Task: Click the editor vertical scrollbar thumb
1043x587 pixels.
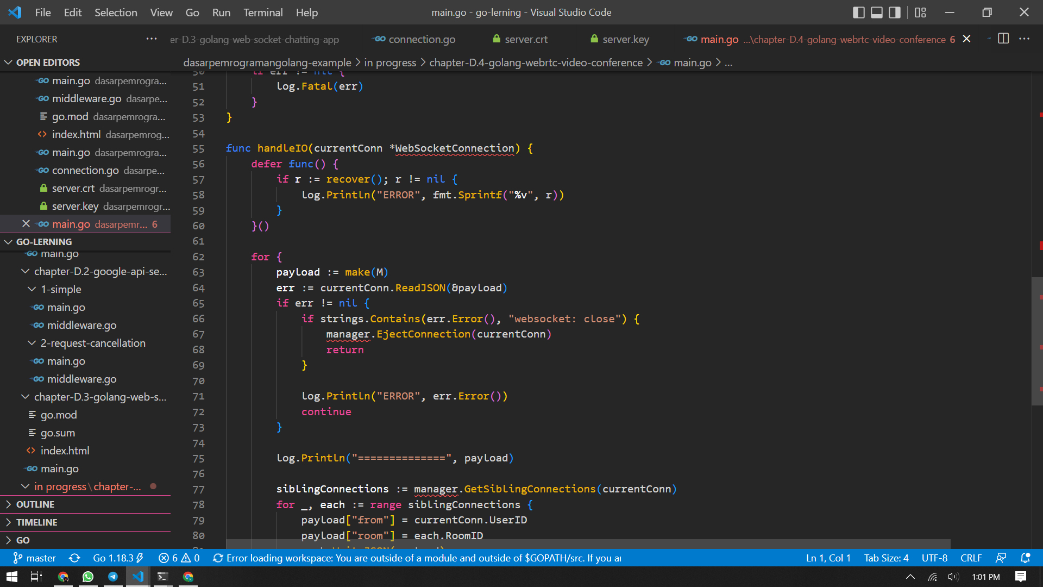Action: coord(1036,341)
